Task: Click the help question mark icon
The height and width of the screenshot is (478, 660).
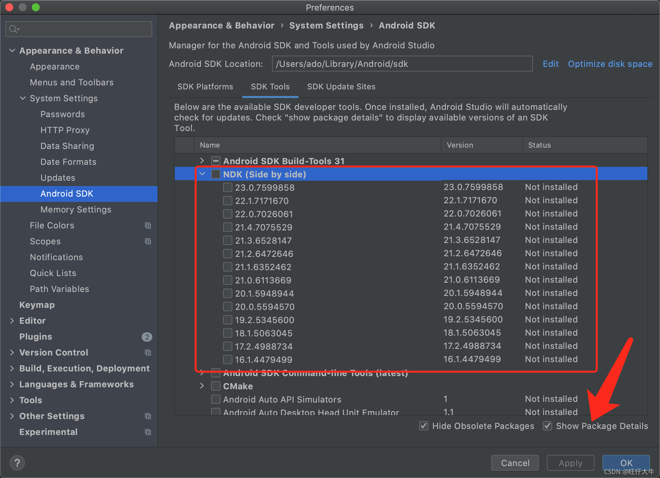Action: (17, 462)
